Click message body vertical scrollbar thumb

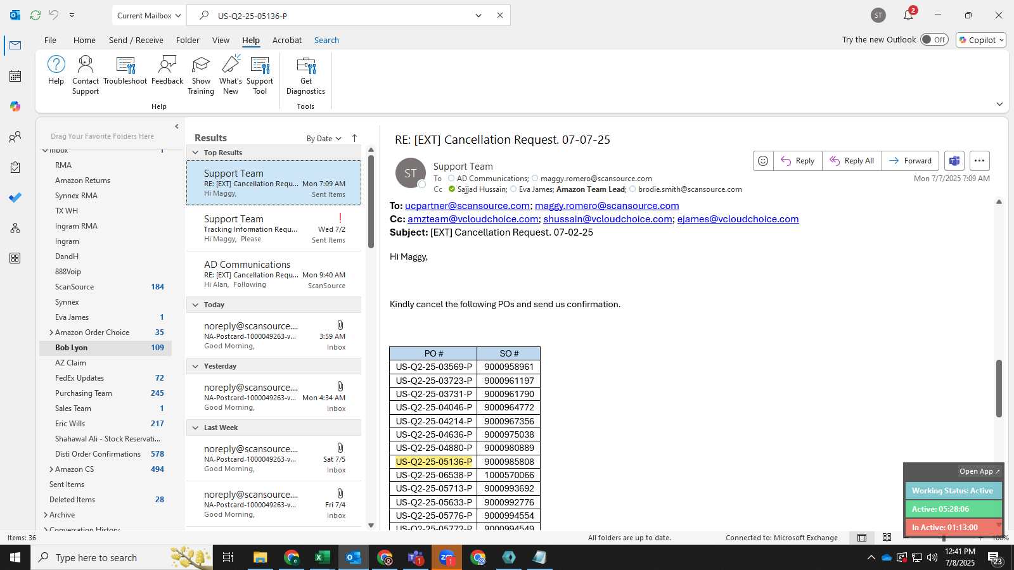999,388
